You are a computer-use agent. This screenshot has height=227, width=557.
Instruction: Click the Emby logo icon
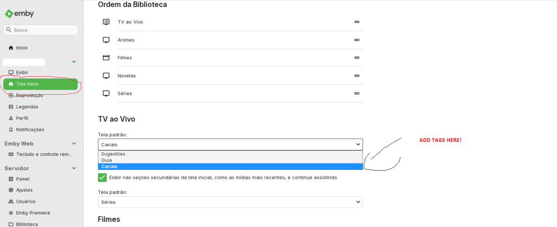[9, 13]
